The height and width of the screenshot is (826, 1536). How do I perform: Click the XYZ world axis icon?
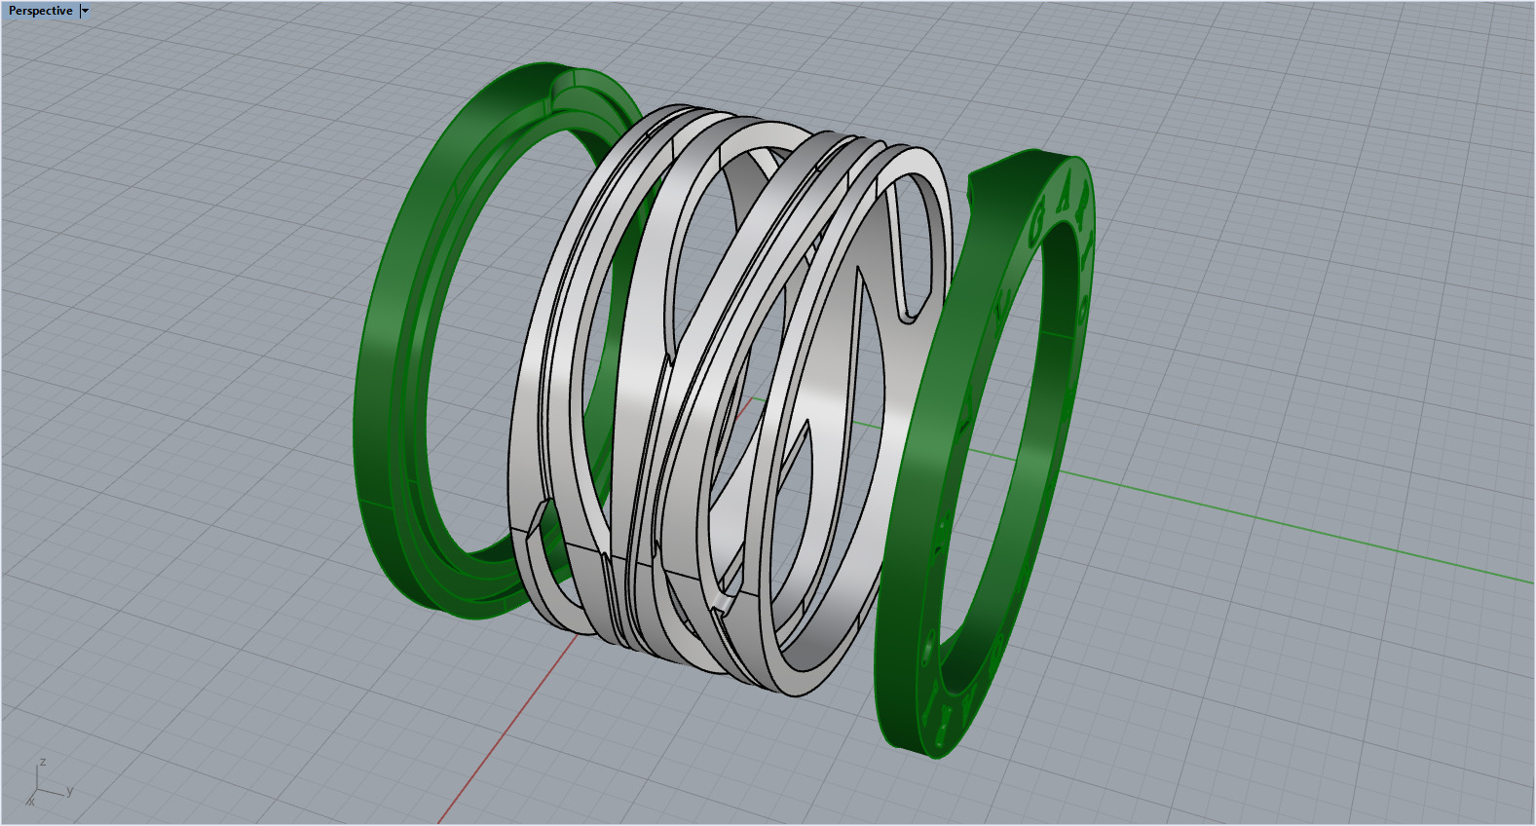[x=47, y=782]
